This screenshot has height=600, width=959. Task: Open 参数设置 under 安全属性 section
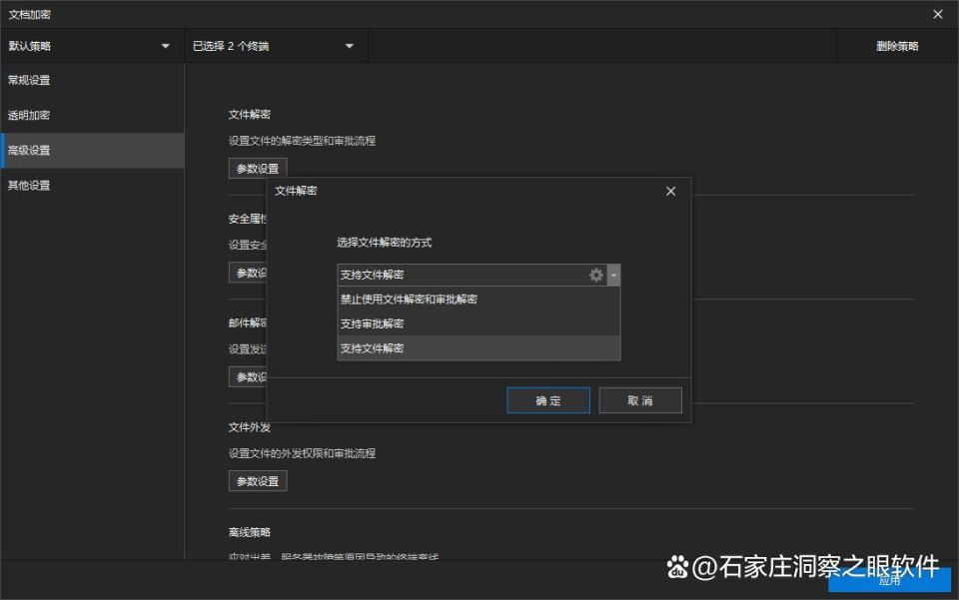pyautogui.click(x=248, y=273)
